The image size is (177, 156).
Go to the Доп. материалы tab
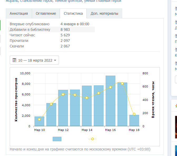[104, 13]
